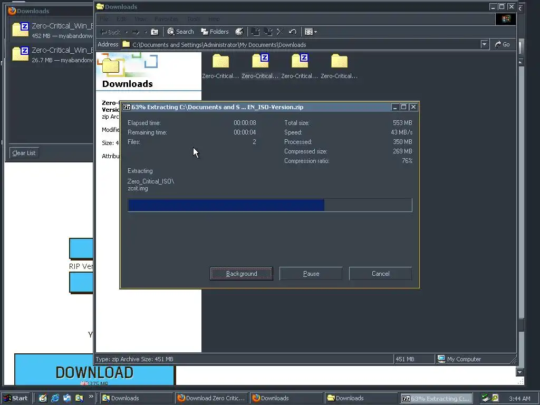Open the Favorites menu in Explorer

(166, 19)
